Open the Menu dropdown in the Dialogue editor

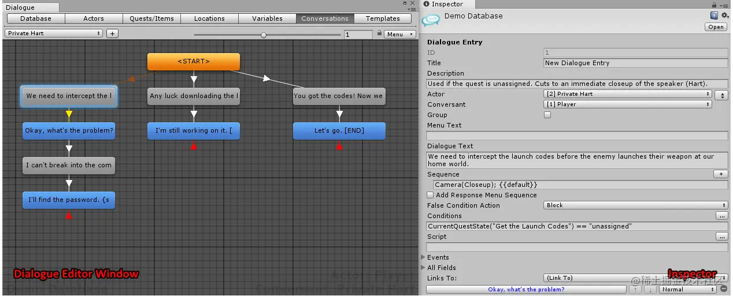pyautogui.click(x=400, y=34)
